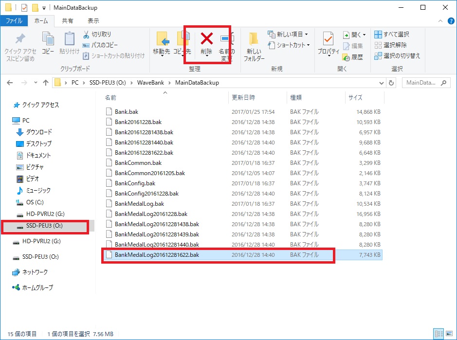Open Recent locations dropdown arrow
The image size is (457, 340).
click(x=36, y=83)
